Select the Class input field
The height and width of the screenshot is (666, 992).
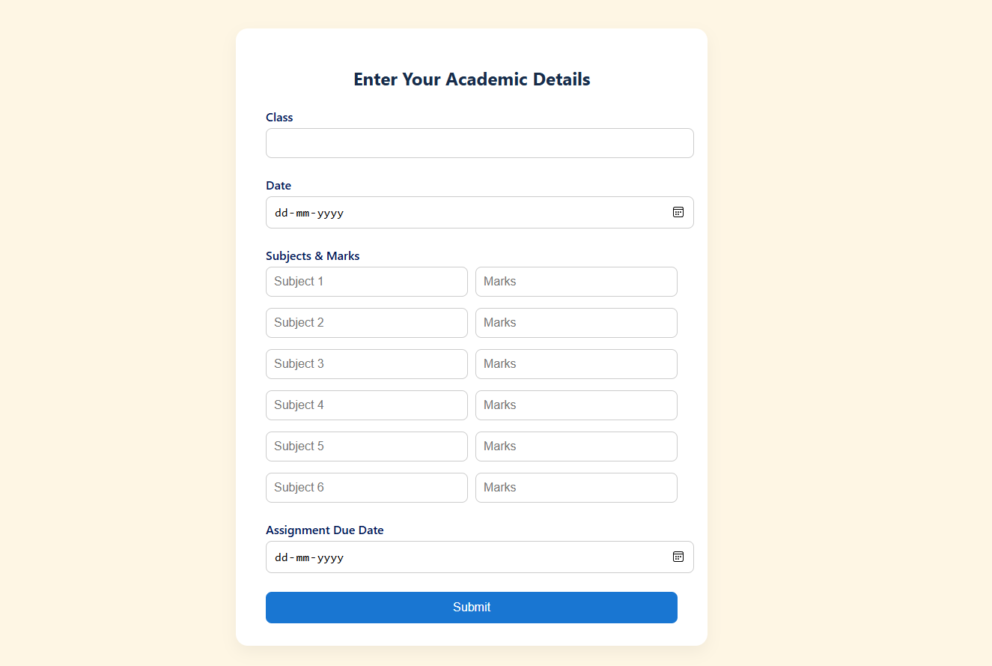[x=479, y=143]
